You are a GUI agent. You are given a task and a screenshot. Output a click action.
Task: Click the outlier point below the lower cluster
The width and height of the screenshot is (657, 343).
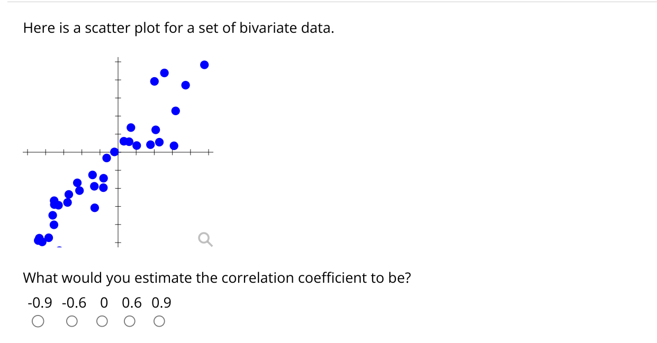[95, 207]
